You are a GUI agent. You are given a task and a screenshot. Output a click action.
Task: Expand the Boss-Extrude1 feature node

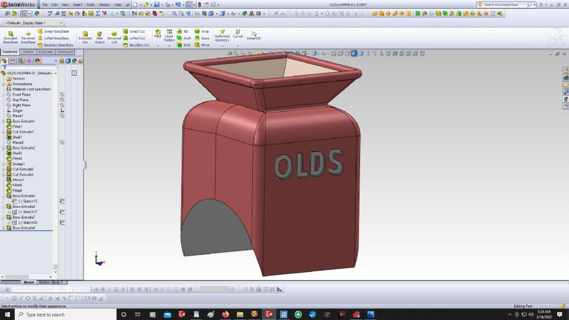pyautogui.click(x=4, y=121)
